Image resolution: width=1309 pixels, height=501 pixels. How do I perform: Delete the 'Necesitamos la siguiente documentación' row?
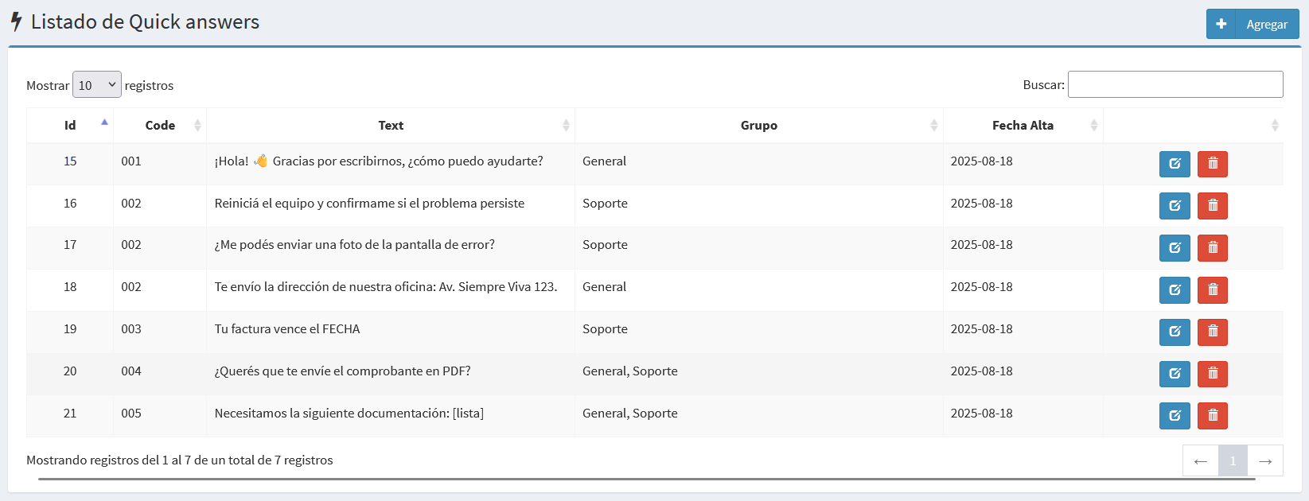tap(1213, 416)
